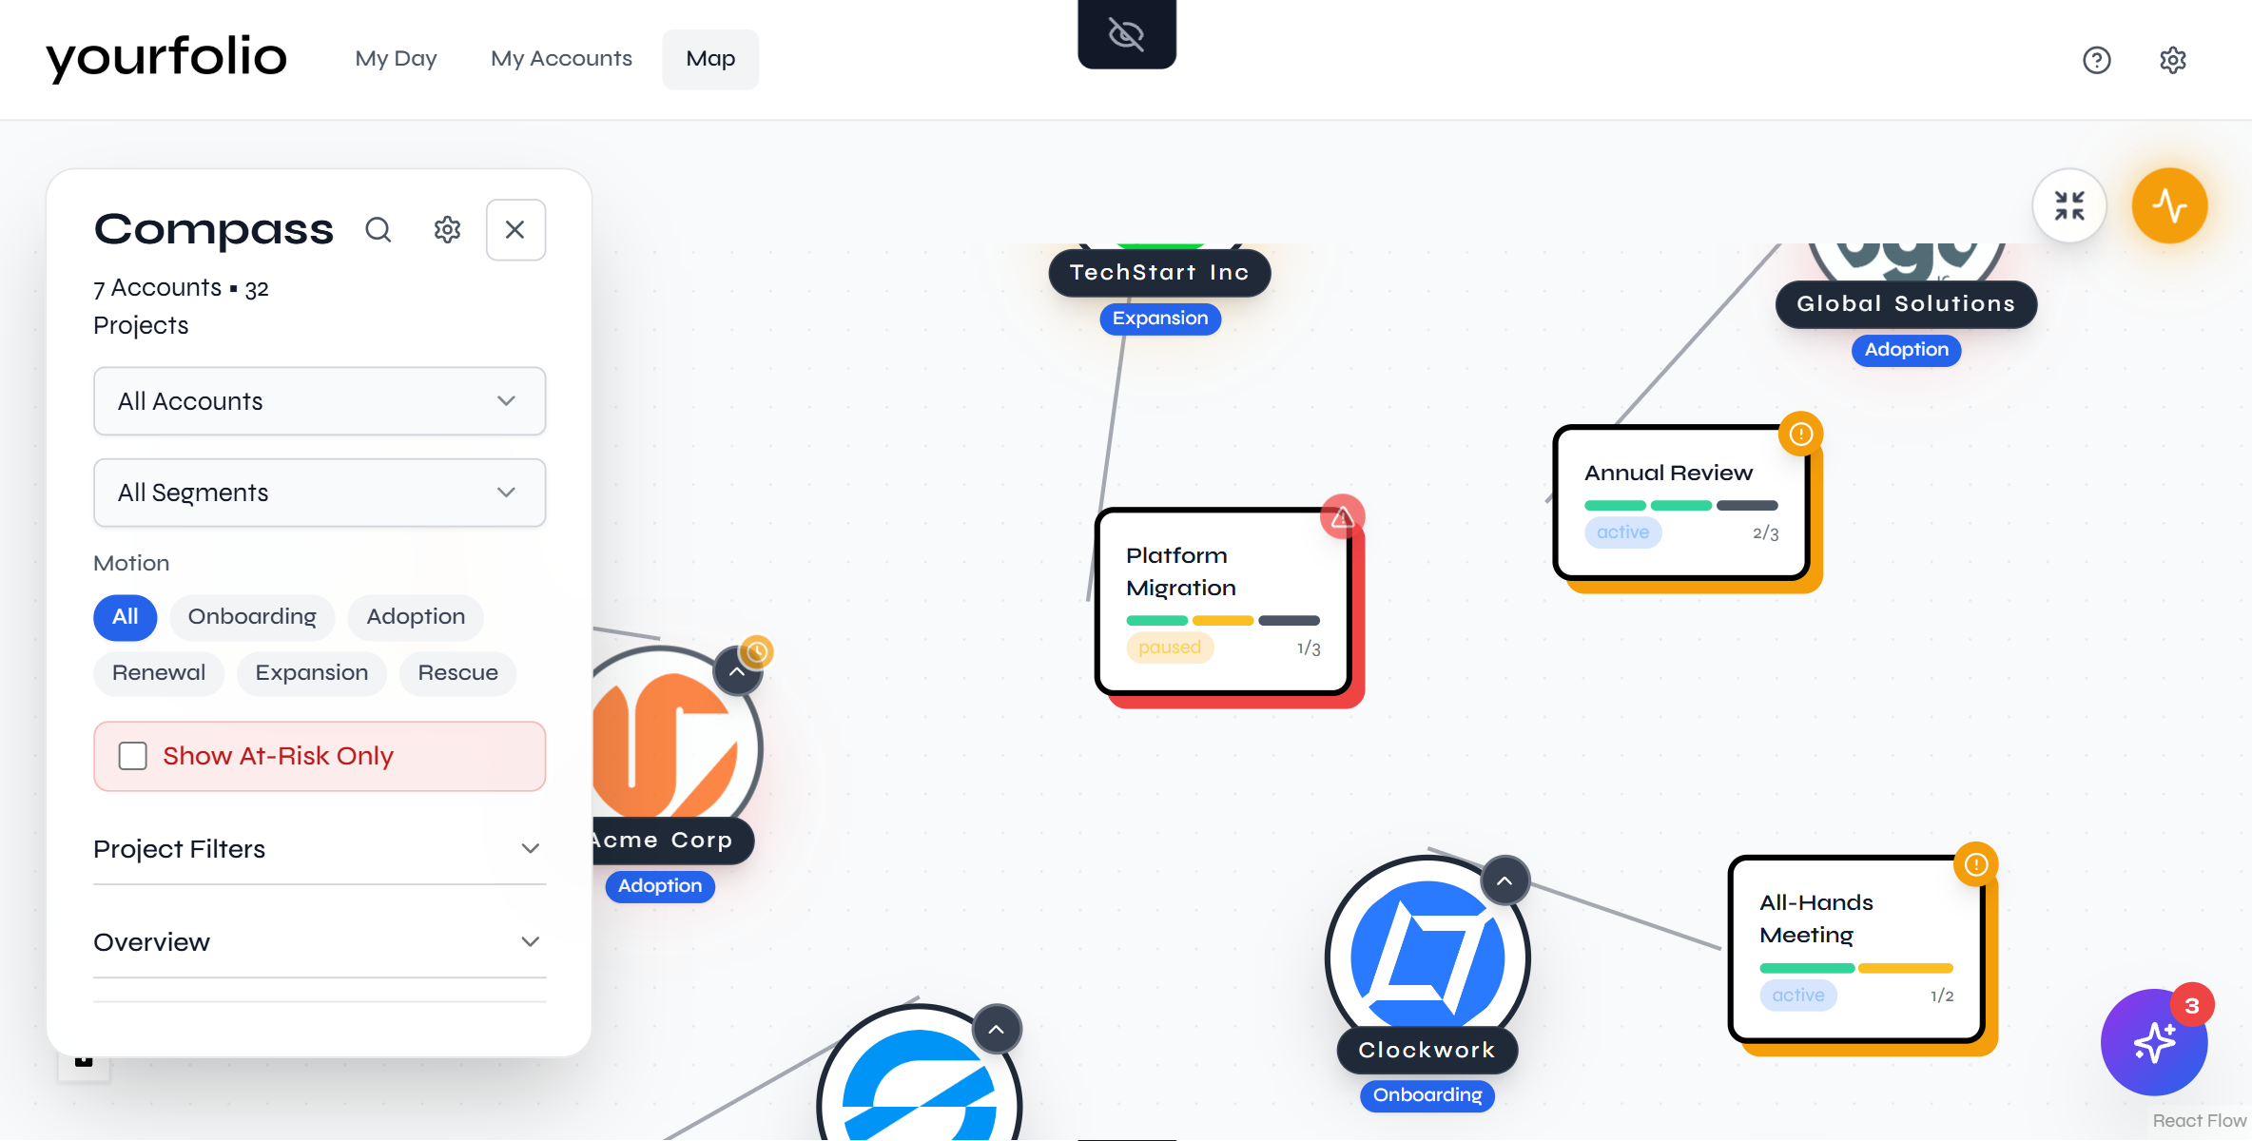Click the hidden-eye icon at top center
Screen dimensions: 2252x1141
click(1126, 34)
